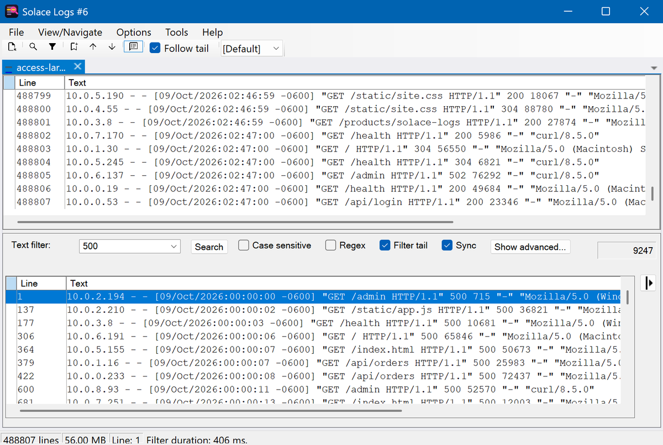The image size is (663, 445).
Task: Click the Show advanced... button
Action: click(x=530, y=247)
